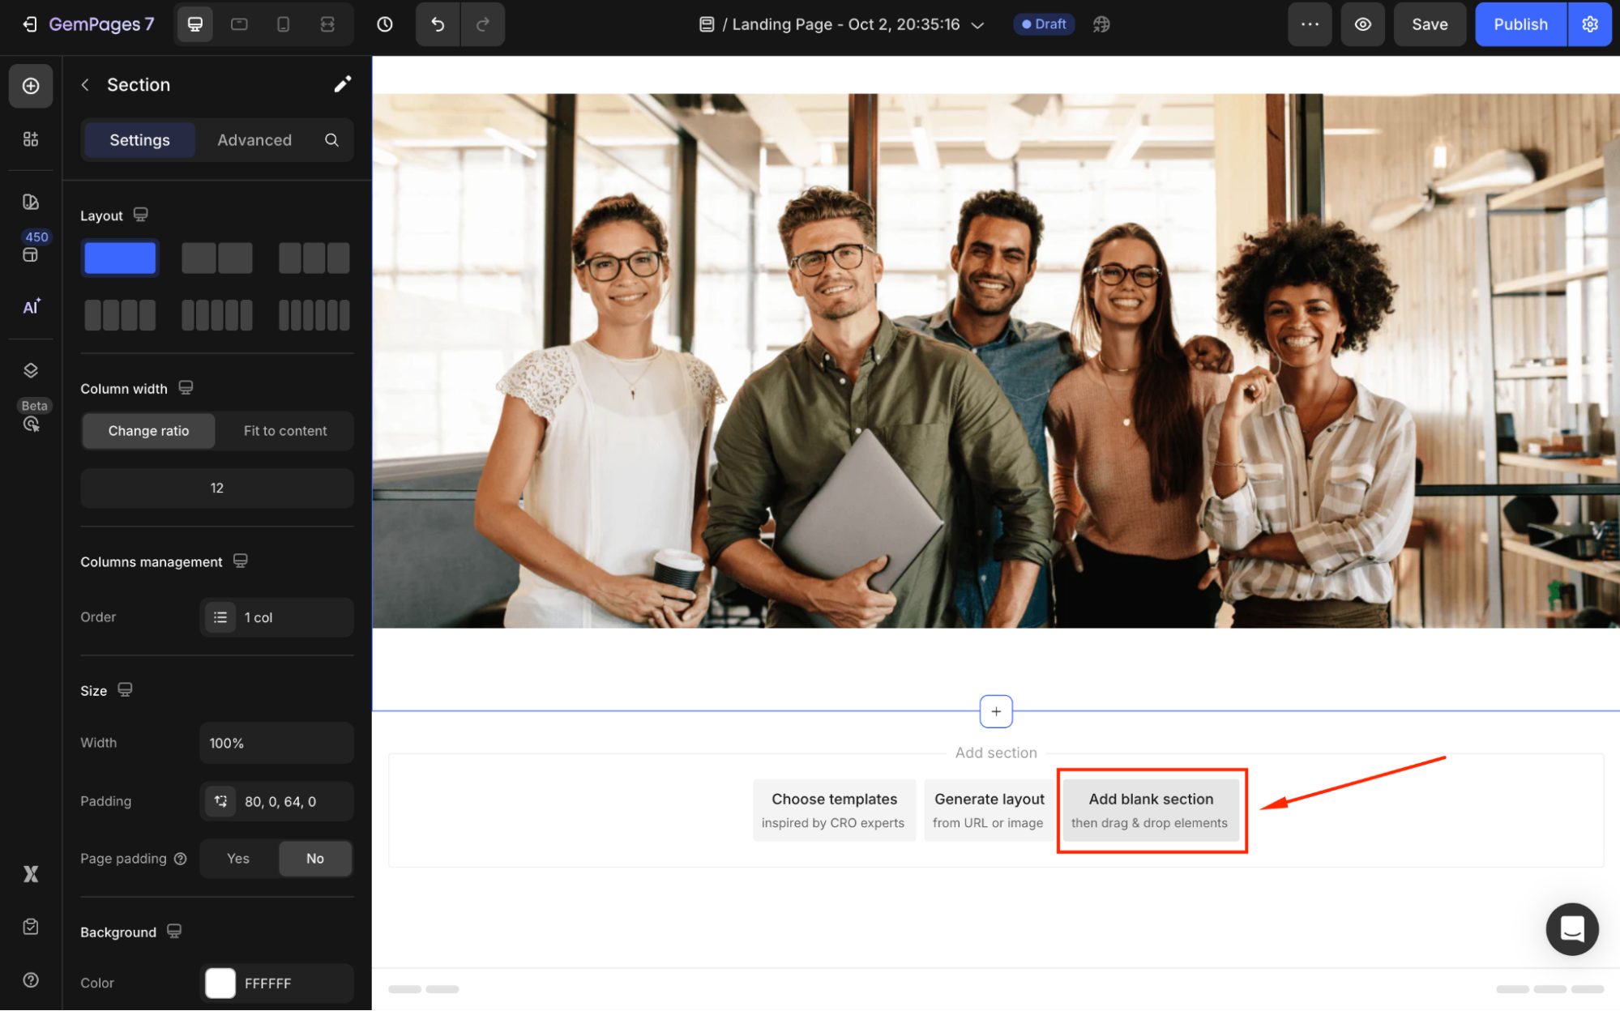Open the white background color swatch
This screenshot has width=1620, height=1011.
[220, 983]
